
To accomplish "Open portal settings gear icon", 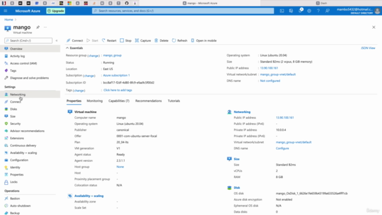I will pyautogui.click(x=309, y=11).
